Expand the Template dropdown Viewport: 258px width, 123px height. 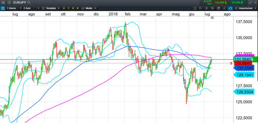pyautogui.click(x=51, y=8)
